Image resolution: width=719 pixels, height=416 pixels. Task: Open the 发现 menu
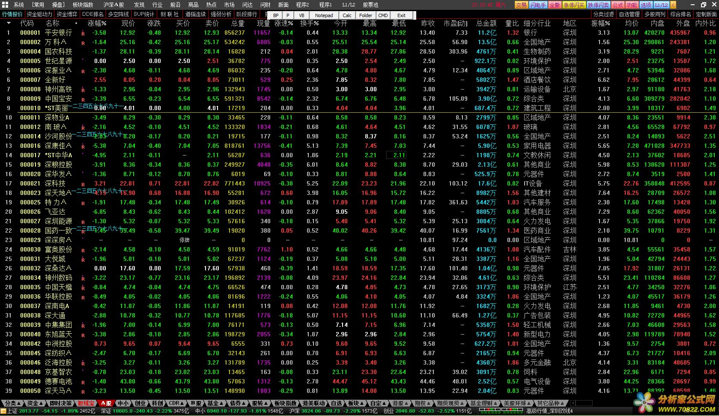[x=139, y=5]
